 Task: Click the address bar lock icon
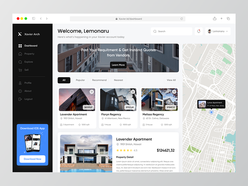pyautogui.click(x=116, y=19)
